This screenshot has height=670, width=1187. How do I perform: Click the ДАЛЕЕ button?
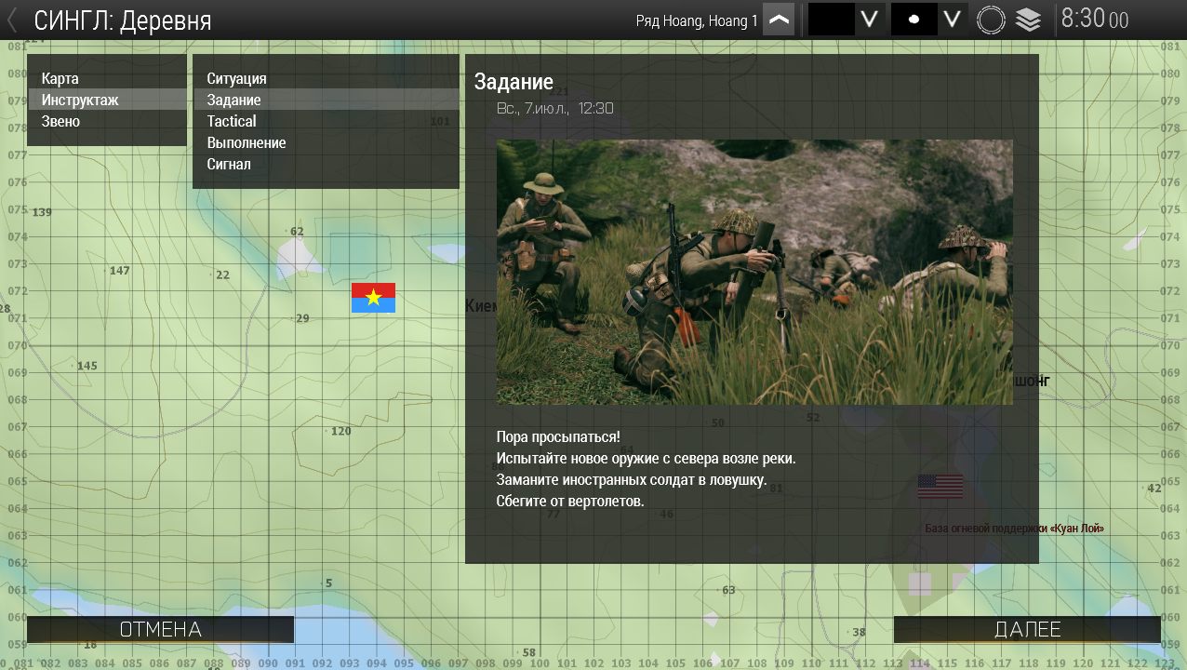[x=1027, y=629]
